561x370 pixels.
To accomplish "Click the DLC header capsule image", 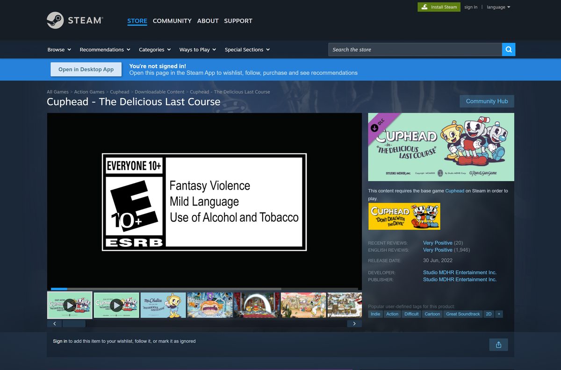I will point(441,147).
